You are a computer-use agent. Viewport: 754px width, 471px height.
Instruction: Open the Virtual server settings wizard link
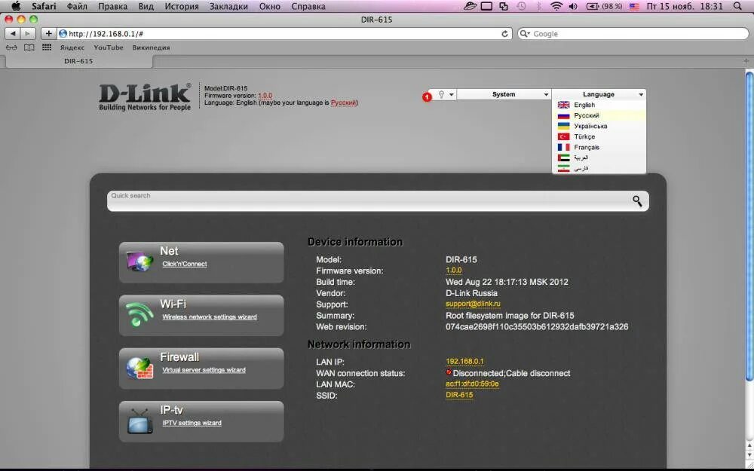204,369
